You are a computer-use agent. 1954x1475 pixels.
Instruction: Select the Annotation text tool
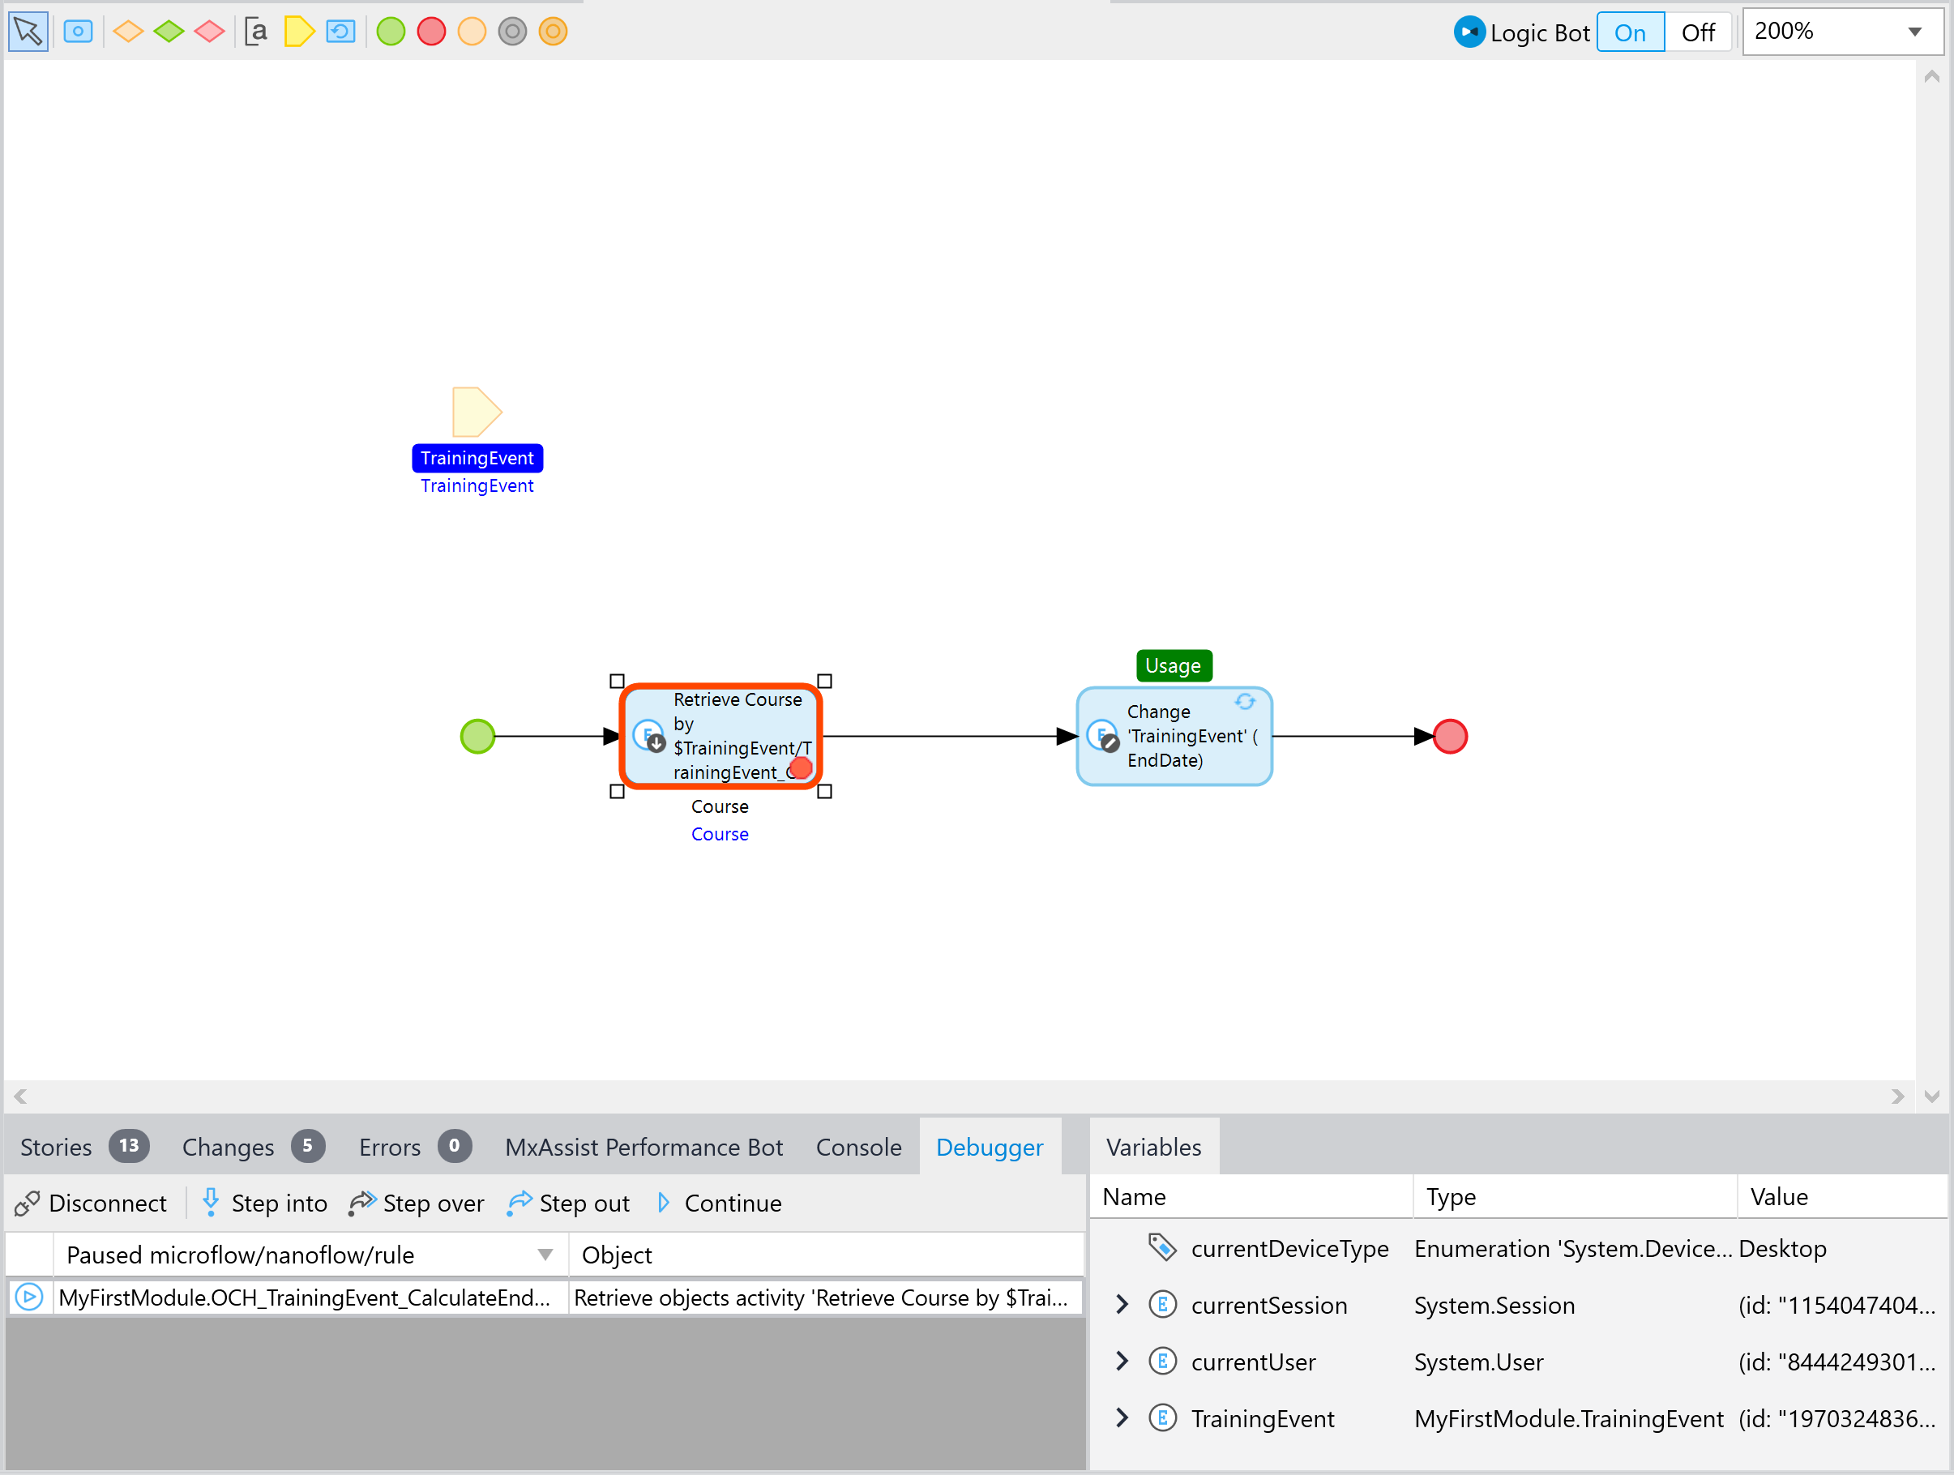pyautogui.click(x=256, y=32)
